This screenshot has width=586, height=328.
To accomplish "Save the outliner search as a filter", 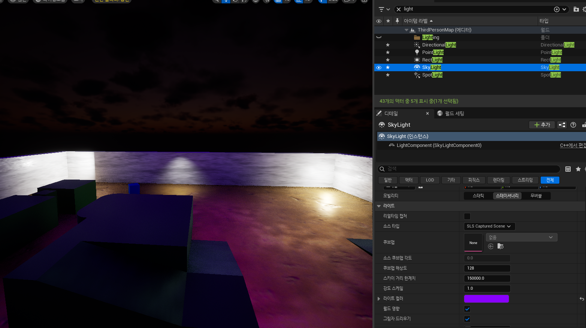I will pos(557,9).
